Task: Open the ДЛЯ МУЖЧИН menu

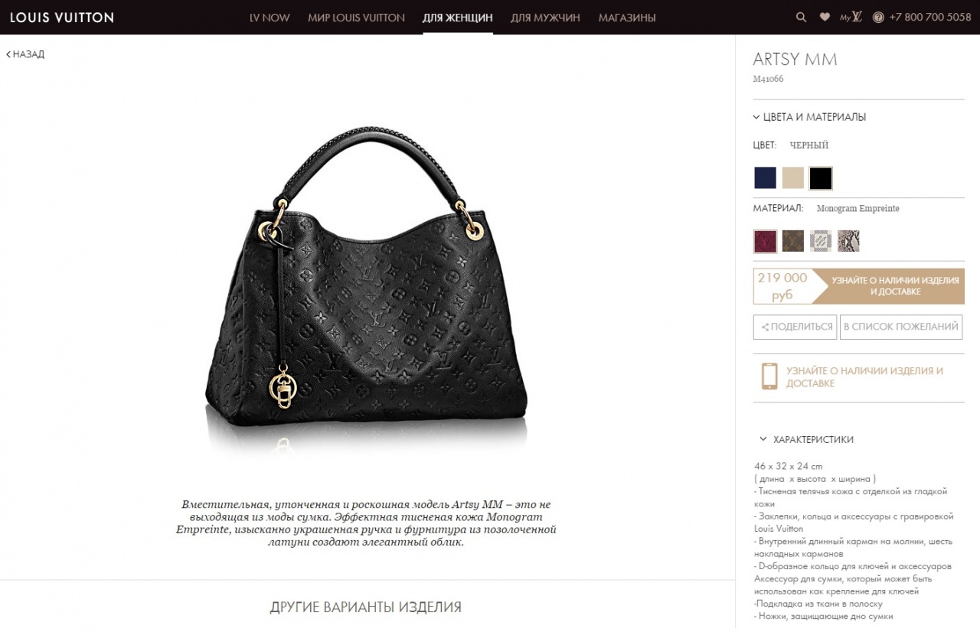Action: 545,18
